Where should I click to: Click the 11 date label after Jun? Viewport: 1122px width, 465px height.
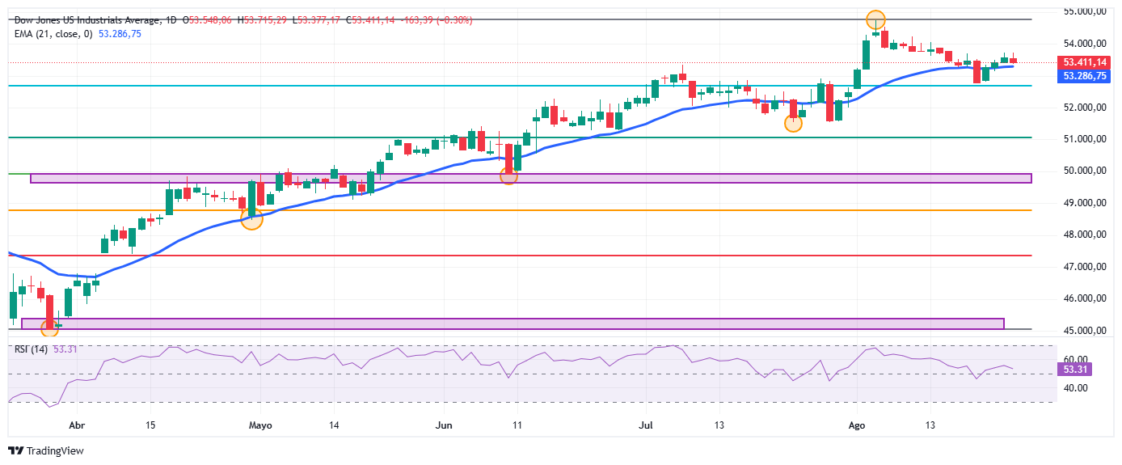(x=517, y=425)
